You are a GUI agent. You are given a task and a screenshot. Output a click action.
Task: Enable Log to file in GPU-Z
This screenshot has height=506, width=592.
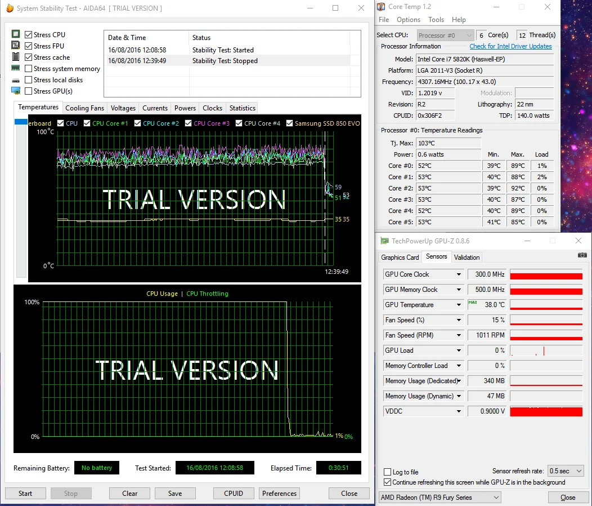tap(387, 472)
